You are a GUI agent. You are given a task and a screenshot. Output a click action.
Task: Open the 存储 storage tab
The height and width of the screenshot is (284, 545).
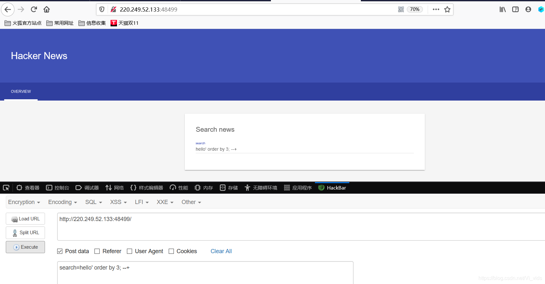(x=229, y=188)
